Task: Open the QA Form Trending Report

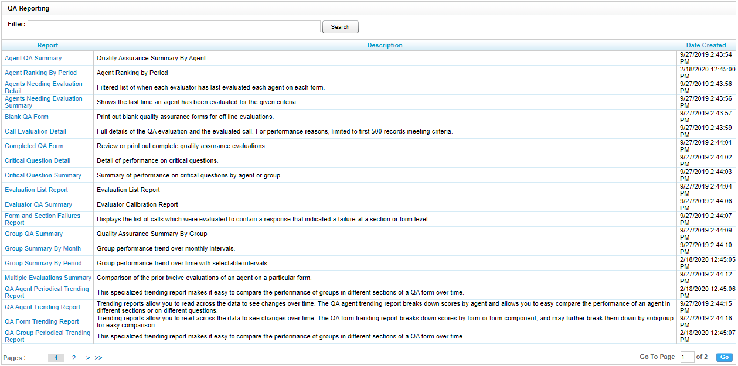Action: pos(42,322)
